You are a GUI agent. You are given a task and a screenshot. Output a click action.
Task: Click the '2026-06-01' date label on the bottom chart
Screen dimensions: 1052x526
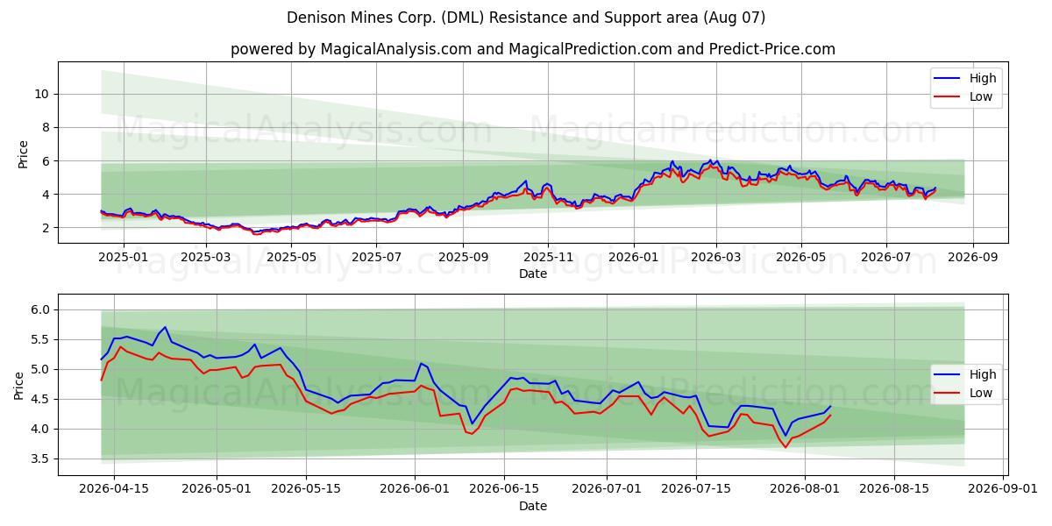415,490
